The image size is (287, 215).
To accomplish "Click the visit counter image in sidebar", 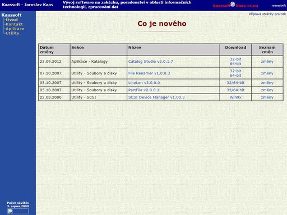I will coord(18,211).
